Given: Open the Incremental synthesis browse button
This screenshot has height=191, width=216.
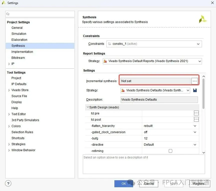Looking at the screenshot, I should (195, 81).
